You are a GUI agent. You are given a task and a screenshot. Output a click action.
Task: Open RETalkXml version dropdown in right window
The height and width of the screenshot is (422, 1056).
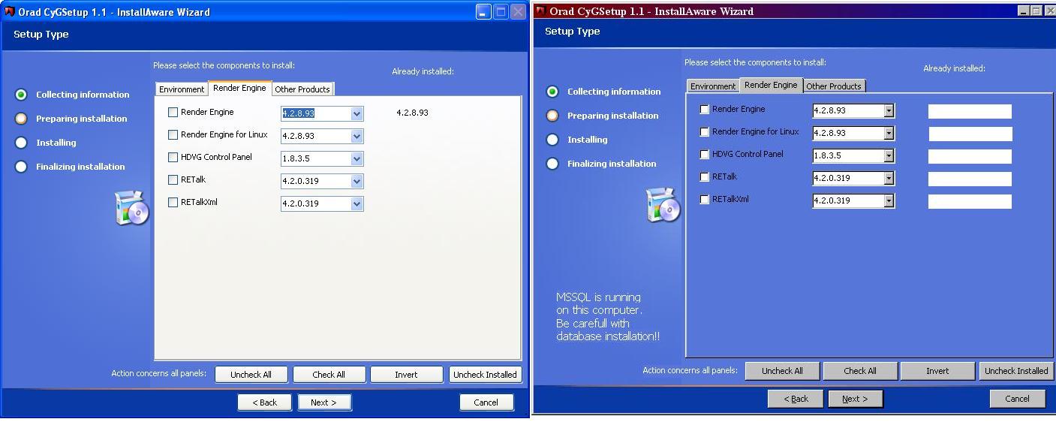(x=889, y=200)
